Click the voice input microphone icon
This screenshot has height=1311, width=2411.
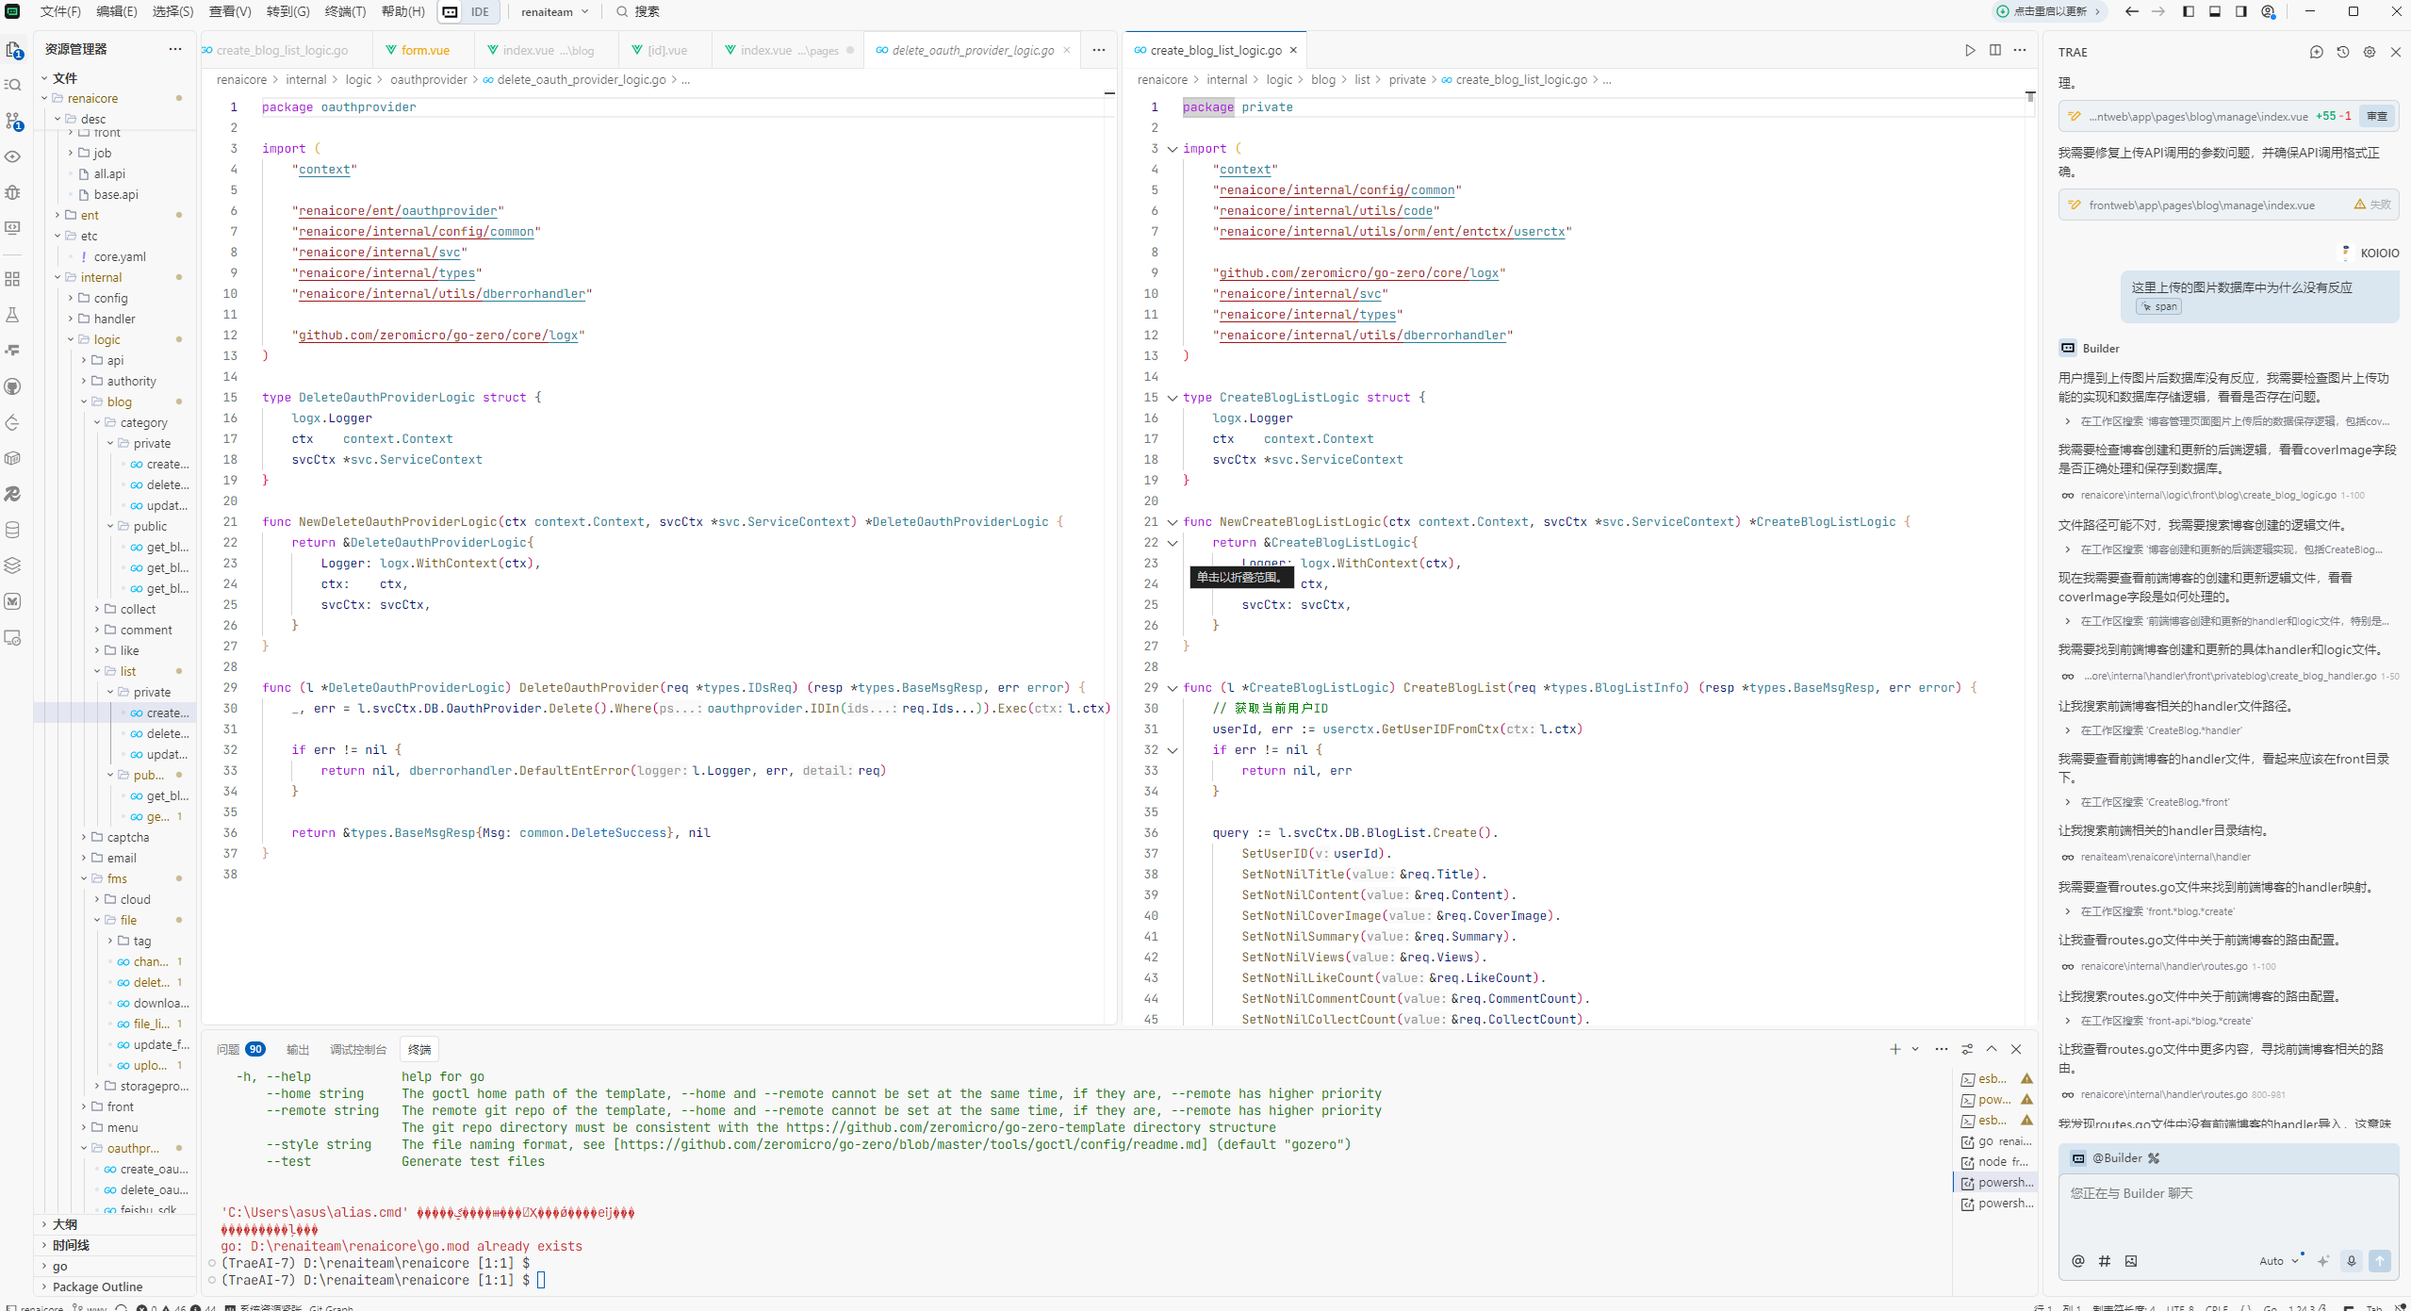click(x=2352, y=1261)
